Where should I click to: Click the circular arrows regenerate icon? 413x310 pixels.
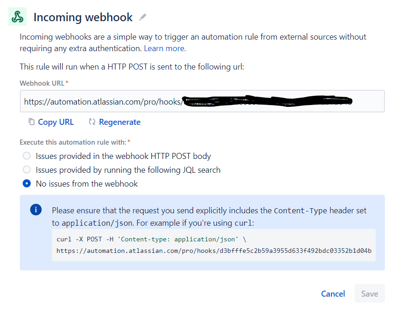pyautogui.click(x=92, y=122)
